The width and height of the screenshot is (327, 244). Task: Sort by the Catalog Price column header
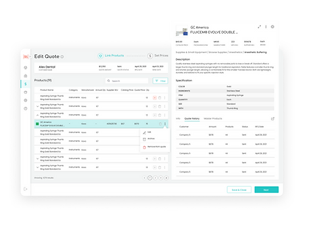coord(127,90)
